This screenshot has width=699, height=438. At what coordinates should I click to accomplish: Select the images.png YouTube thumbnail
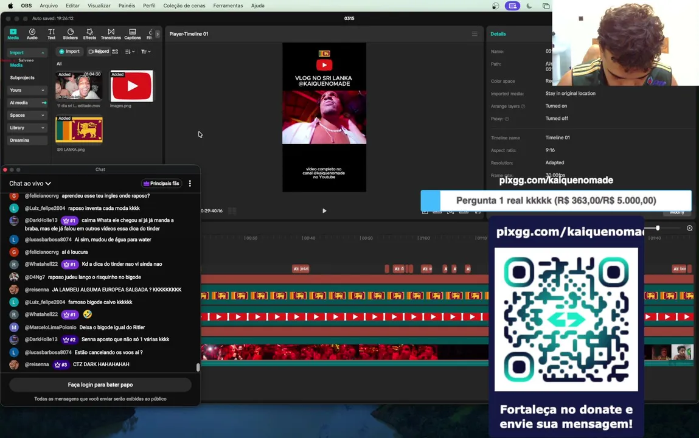point(131,86)
